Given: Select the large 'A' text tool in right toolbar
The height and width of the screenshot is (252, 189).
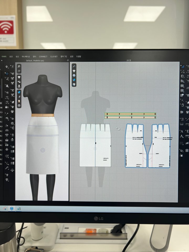Looking at the screenshot, I should 182,132.
